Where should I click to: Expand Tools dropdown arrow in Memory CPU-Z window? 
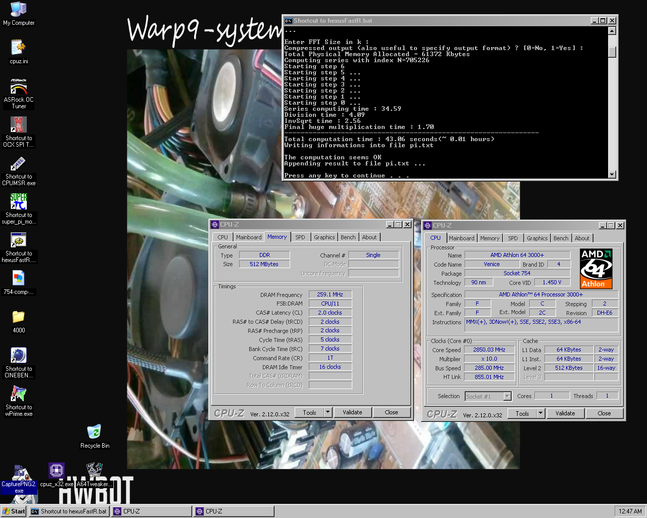pos(328,412)
